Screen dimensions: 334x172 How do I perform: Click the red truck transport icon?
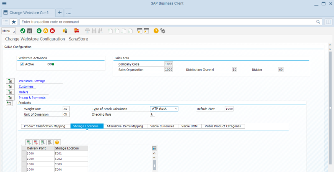coord(77,31)
